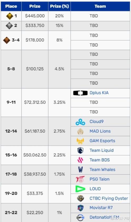
Task: Click the GAM Esports yellow logo
Action: click(80, 141)
